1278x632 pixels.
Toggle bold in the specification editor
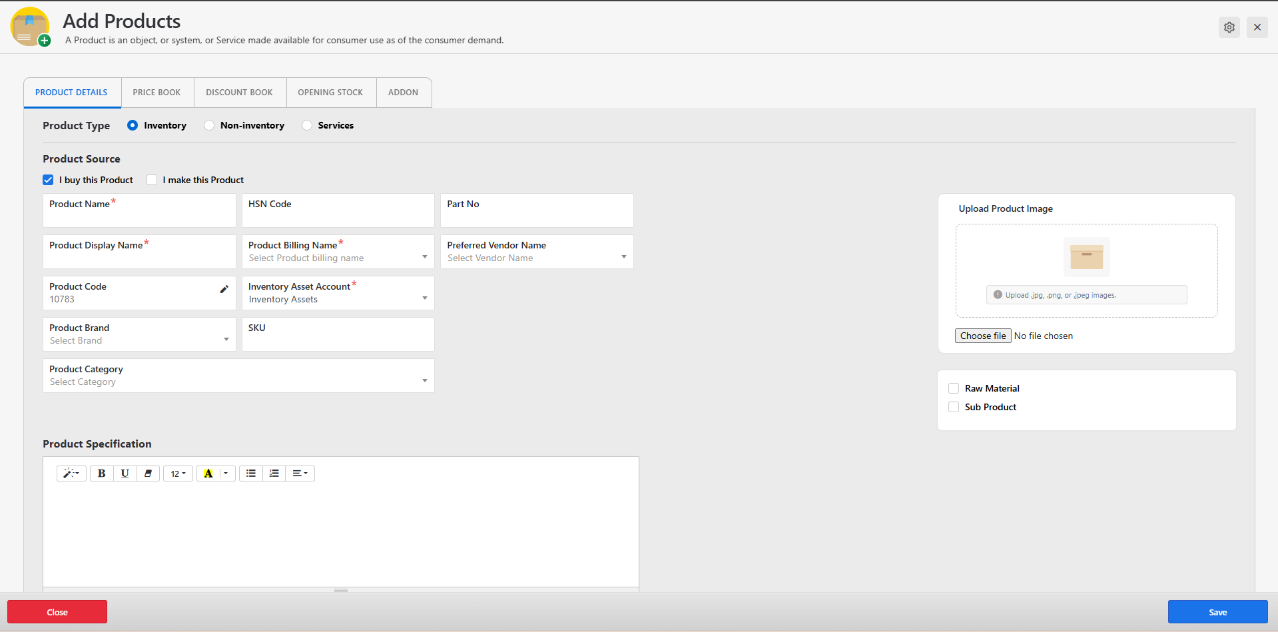(x=101, y=474)
